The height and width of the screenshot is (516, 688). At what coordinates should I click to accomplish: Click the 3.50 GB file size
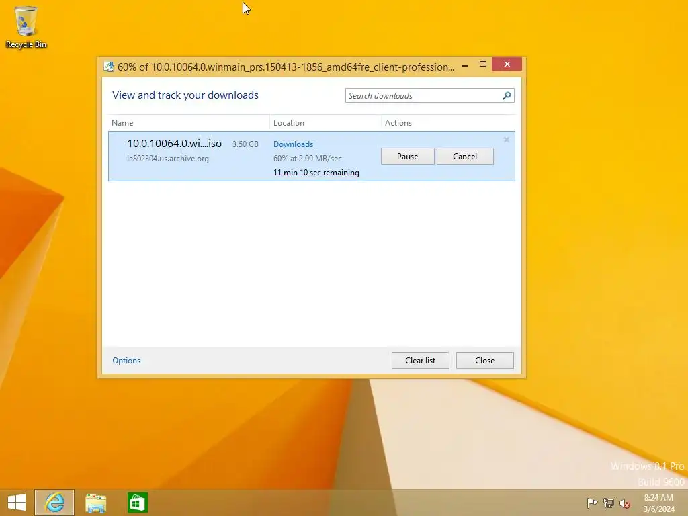tap(245, 144)
